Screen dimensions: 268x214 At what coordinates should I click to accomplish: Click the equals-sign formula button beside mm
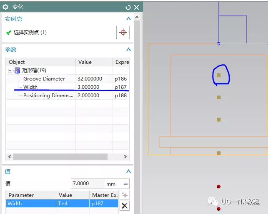[x=125, y=184]
